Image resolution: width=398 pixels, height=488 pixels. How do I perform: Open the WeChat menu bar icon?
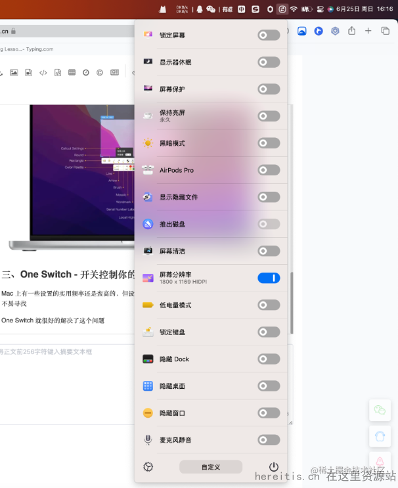coord(211,9)
